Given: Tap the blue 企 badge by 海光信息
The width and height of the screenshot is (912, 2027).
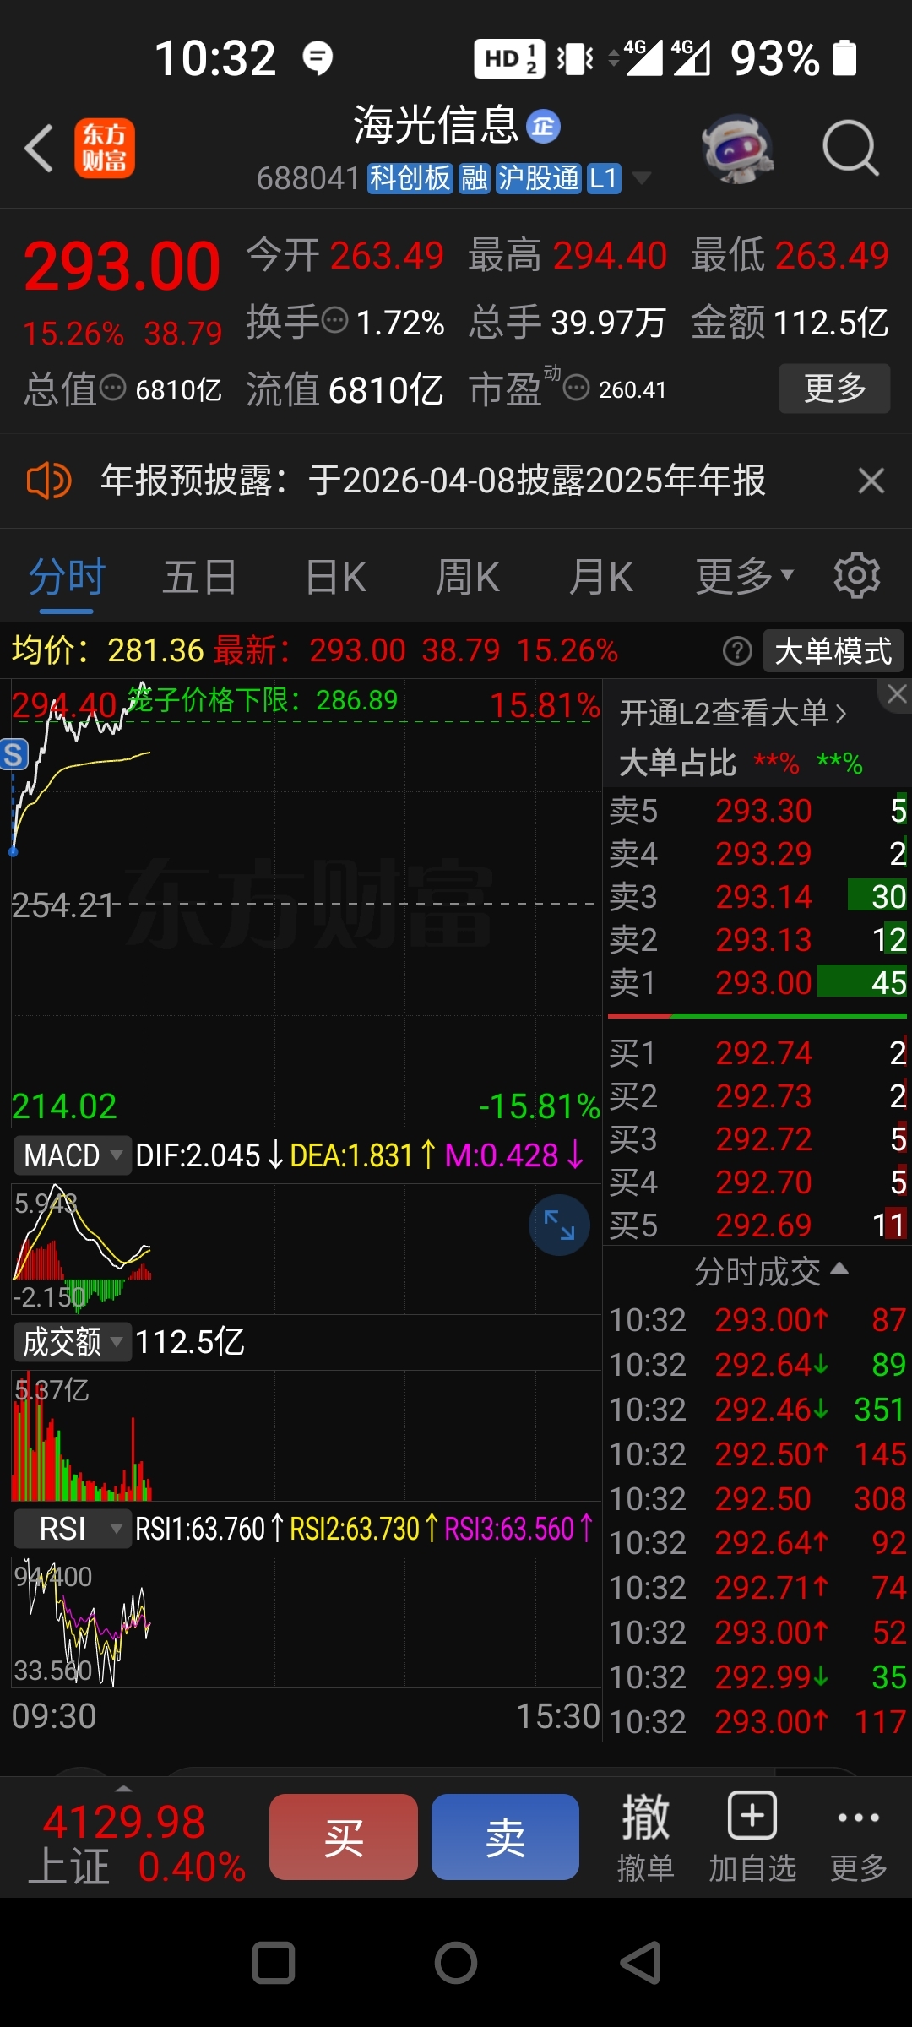Looking at the screenshot, I should (x=543, y=127).
